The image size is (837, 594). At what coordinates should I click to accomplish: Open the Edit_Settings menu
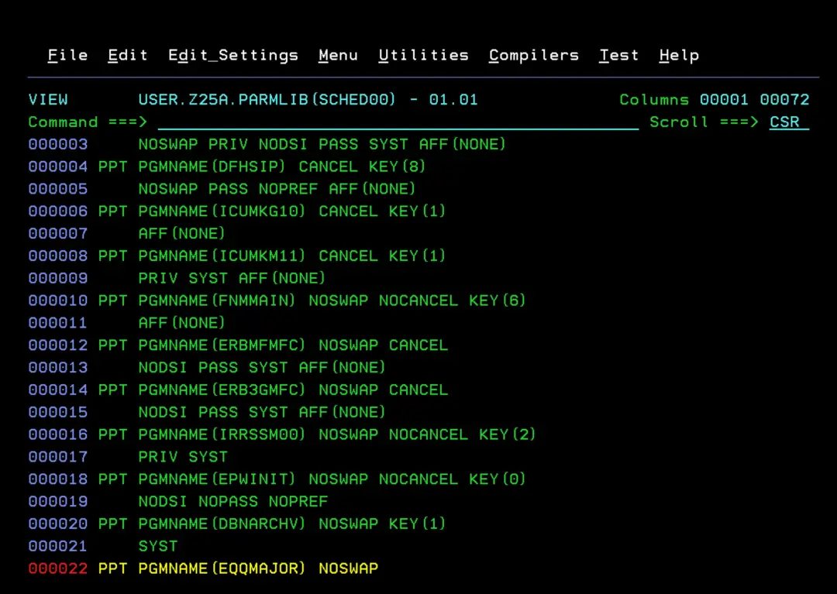tap(233, 56)
